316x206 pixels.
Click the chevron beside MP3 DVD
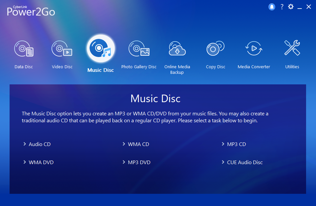[124, 162]
